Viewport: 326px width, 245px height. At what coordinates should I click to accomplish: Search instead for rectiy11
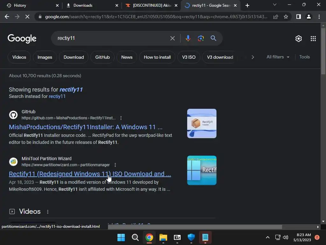click(57, 96)
